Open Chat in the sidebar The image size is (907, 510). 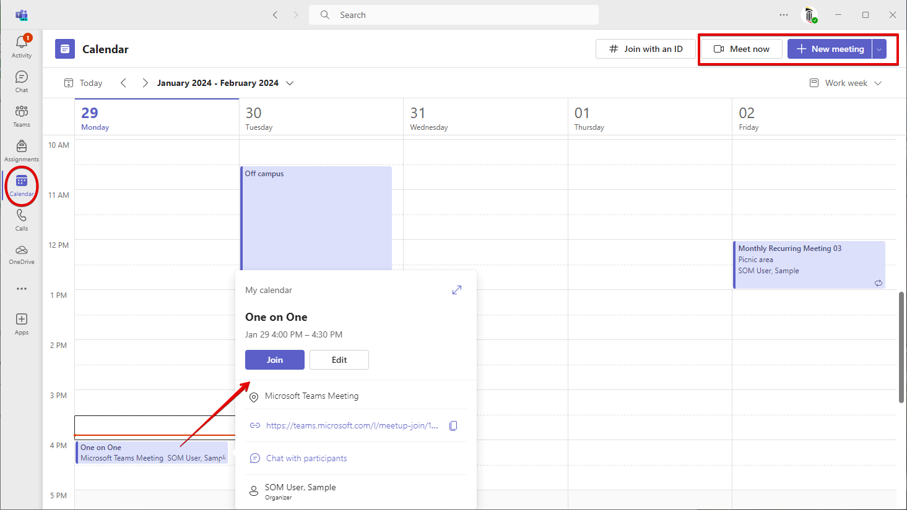point(22,81)
